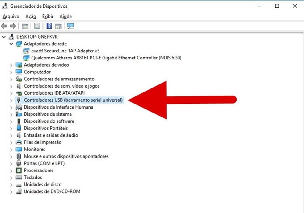Screen dimensions: 304x213
Task: Select the Monitores entry
Action: [x=34, y=150]
